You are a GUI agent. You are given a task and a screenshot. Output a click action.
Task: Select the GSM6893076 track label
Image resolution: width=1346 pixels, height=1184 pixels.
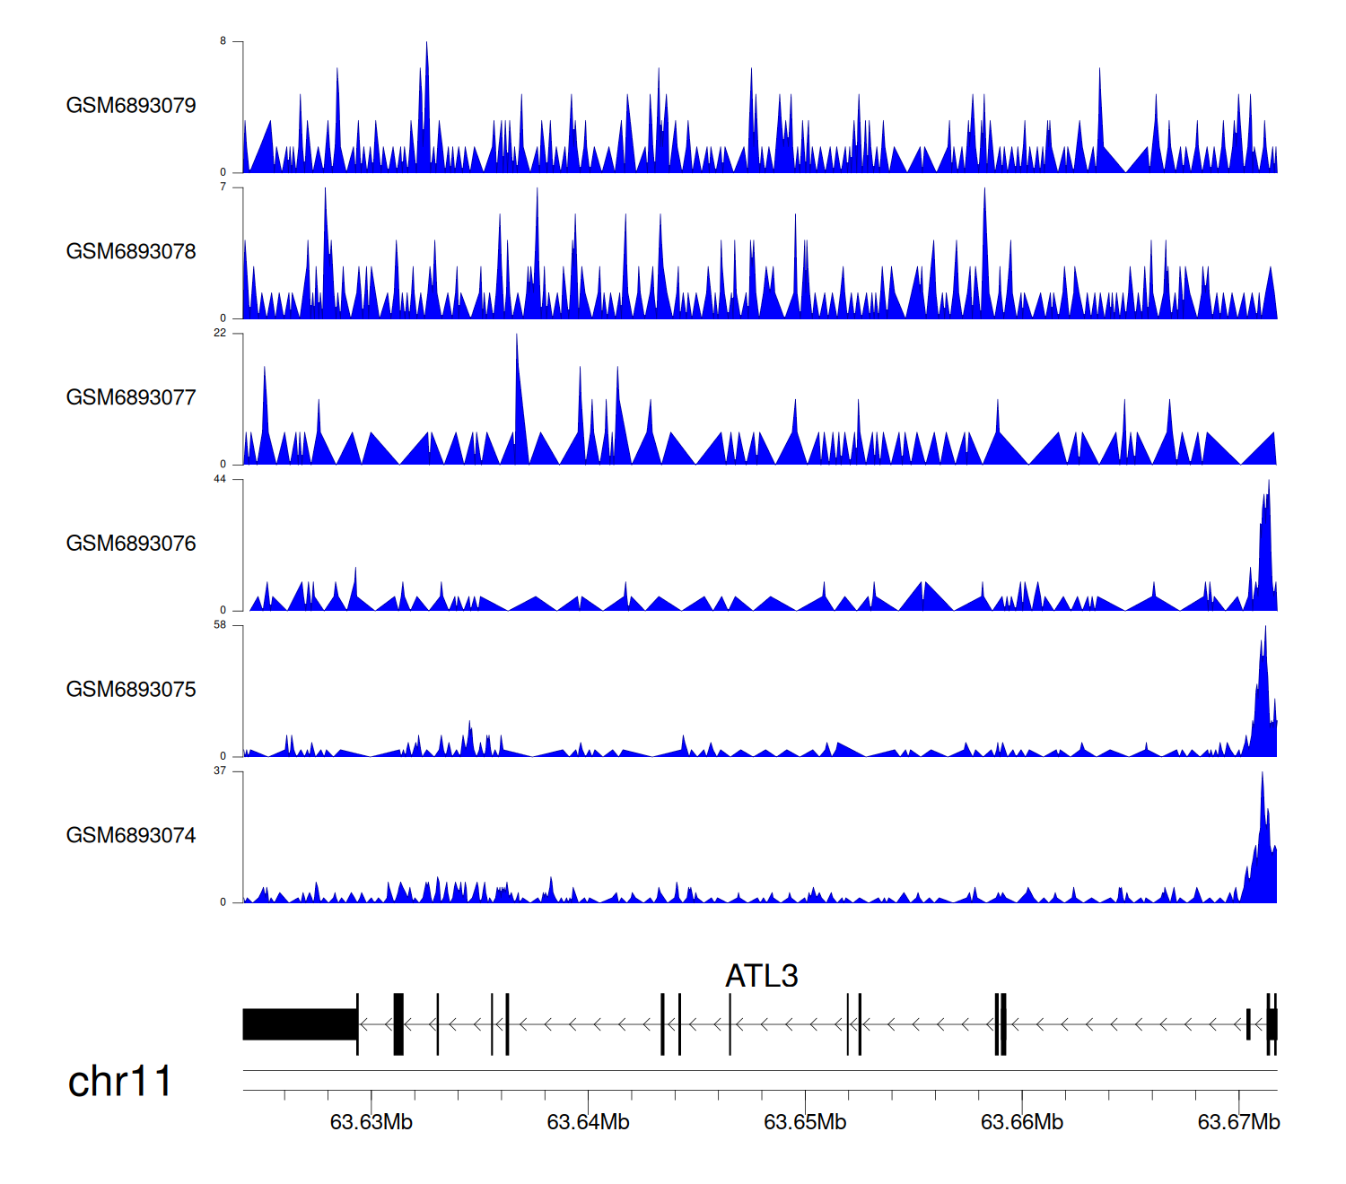[131, 544]
